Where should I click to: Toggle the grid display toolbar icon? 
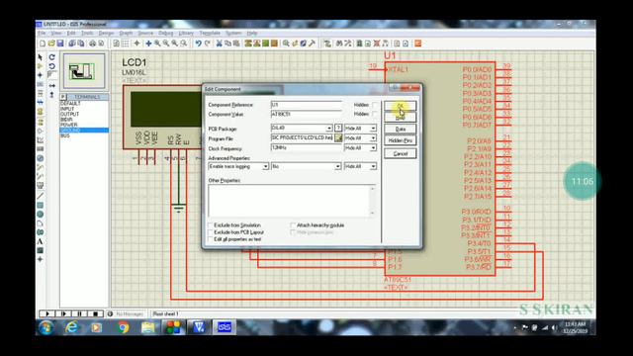[126, 44]
